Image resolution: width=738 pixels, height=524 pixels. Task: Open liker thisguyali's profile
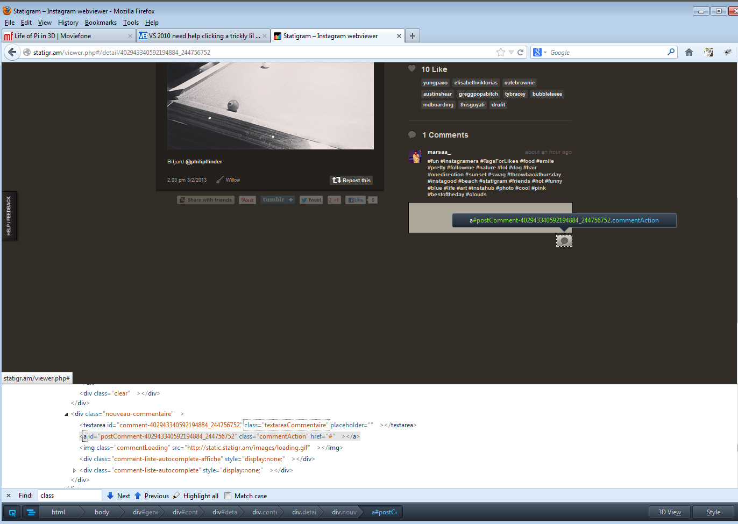click(472, 105)
